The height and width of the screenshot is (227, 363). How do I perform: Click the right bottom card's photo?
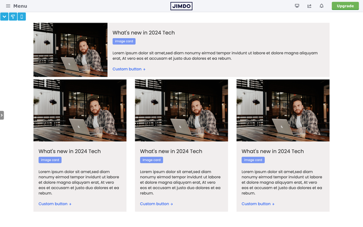click(283, 111)
